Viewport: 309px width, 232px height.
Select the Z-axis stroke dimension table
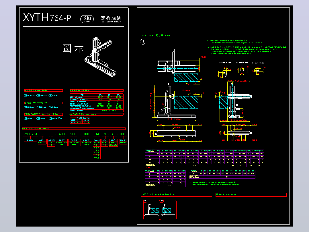pos(222,174)
